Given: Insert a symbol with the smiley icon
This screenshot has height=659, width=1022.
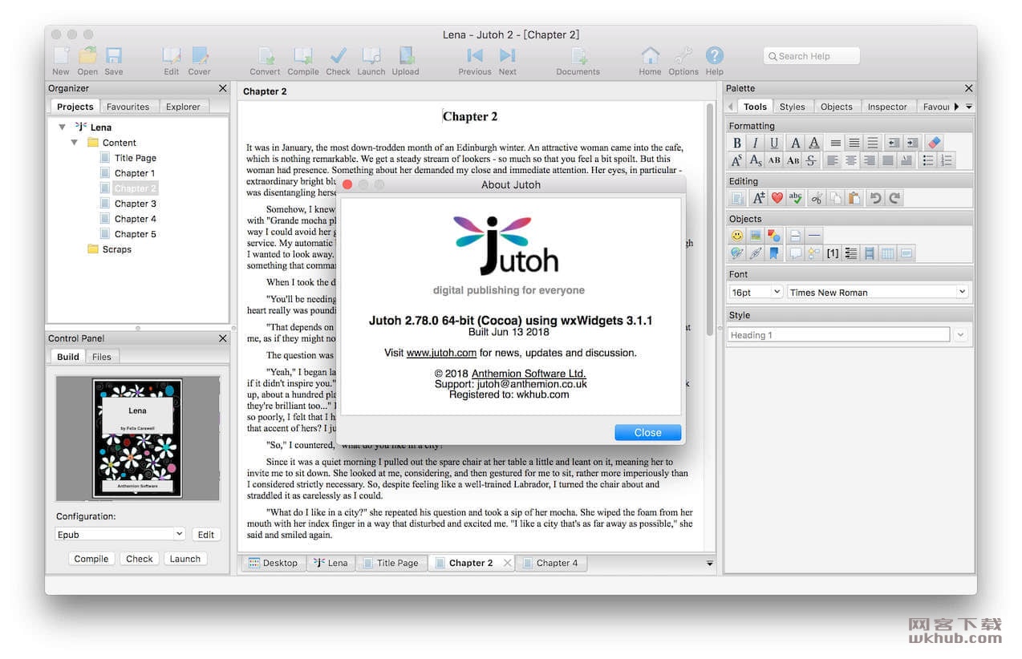Looking at the screenshot, I should coord(736,236).
